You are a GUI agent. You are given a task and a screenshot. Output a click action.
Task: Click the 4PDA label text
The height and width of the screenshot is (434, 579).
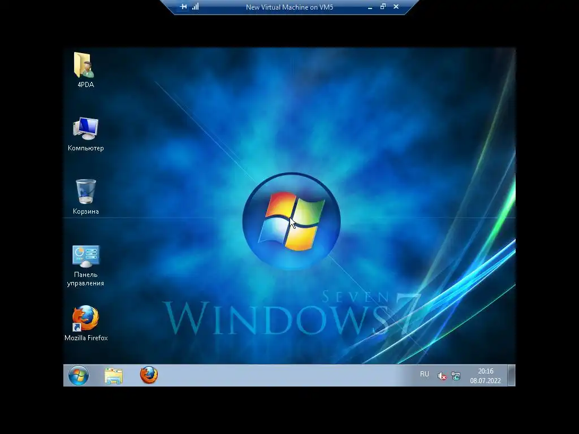[x=86, y=85]
